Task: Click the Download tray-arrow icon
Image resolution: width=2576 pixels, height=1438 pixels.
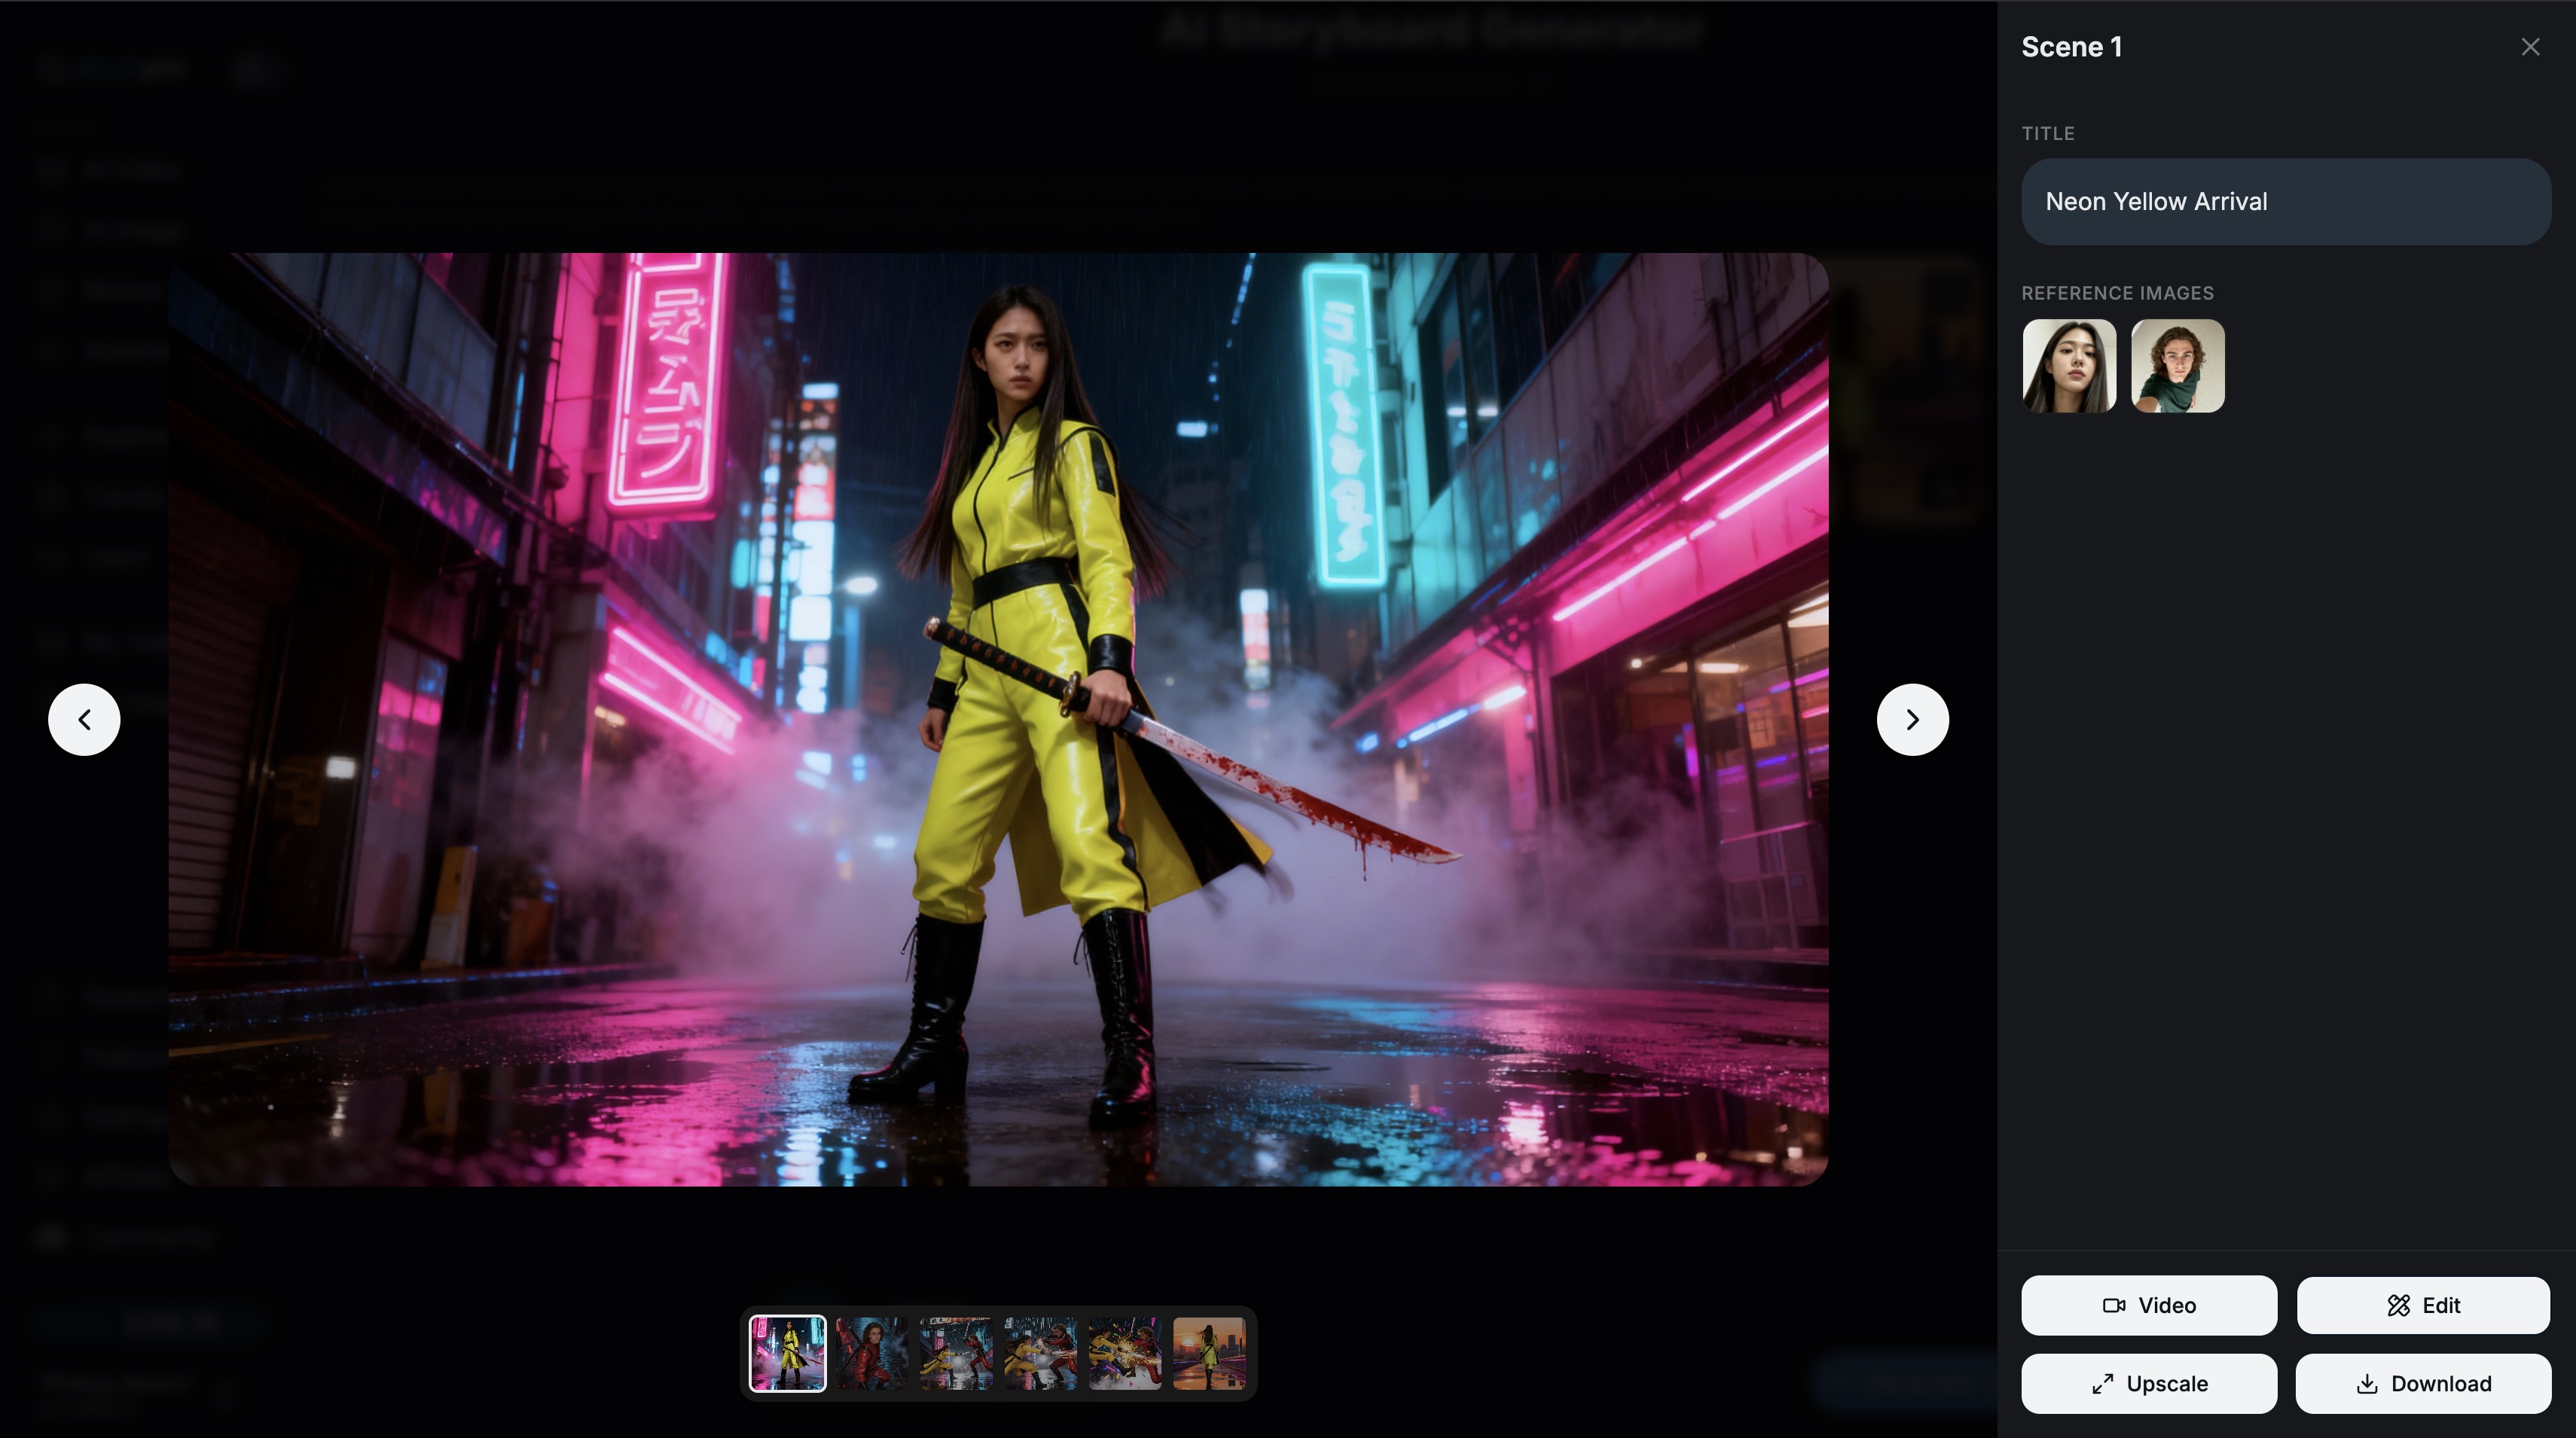Action: click(x=2366, y=1384)
